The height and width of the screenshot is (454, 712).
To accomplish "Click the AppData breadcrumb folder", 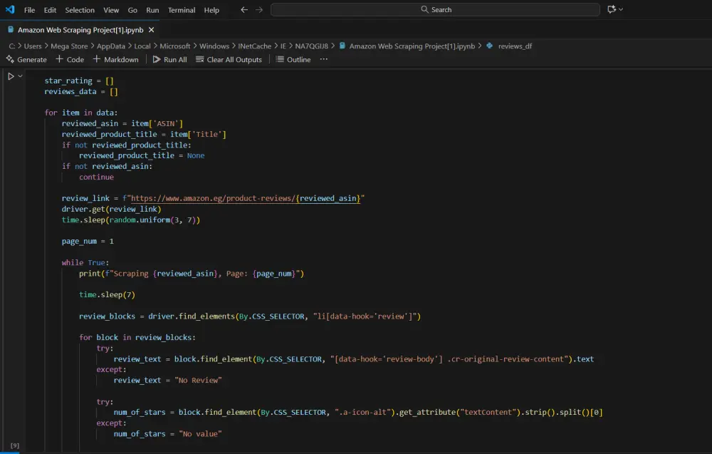I will pyautogui.click(x=110, y=46).
